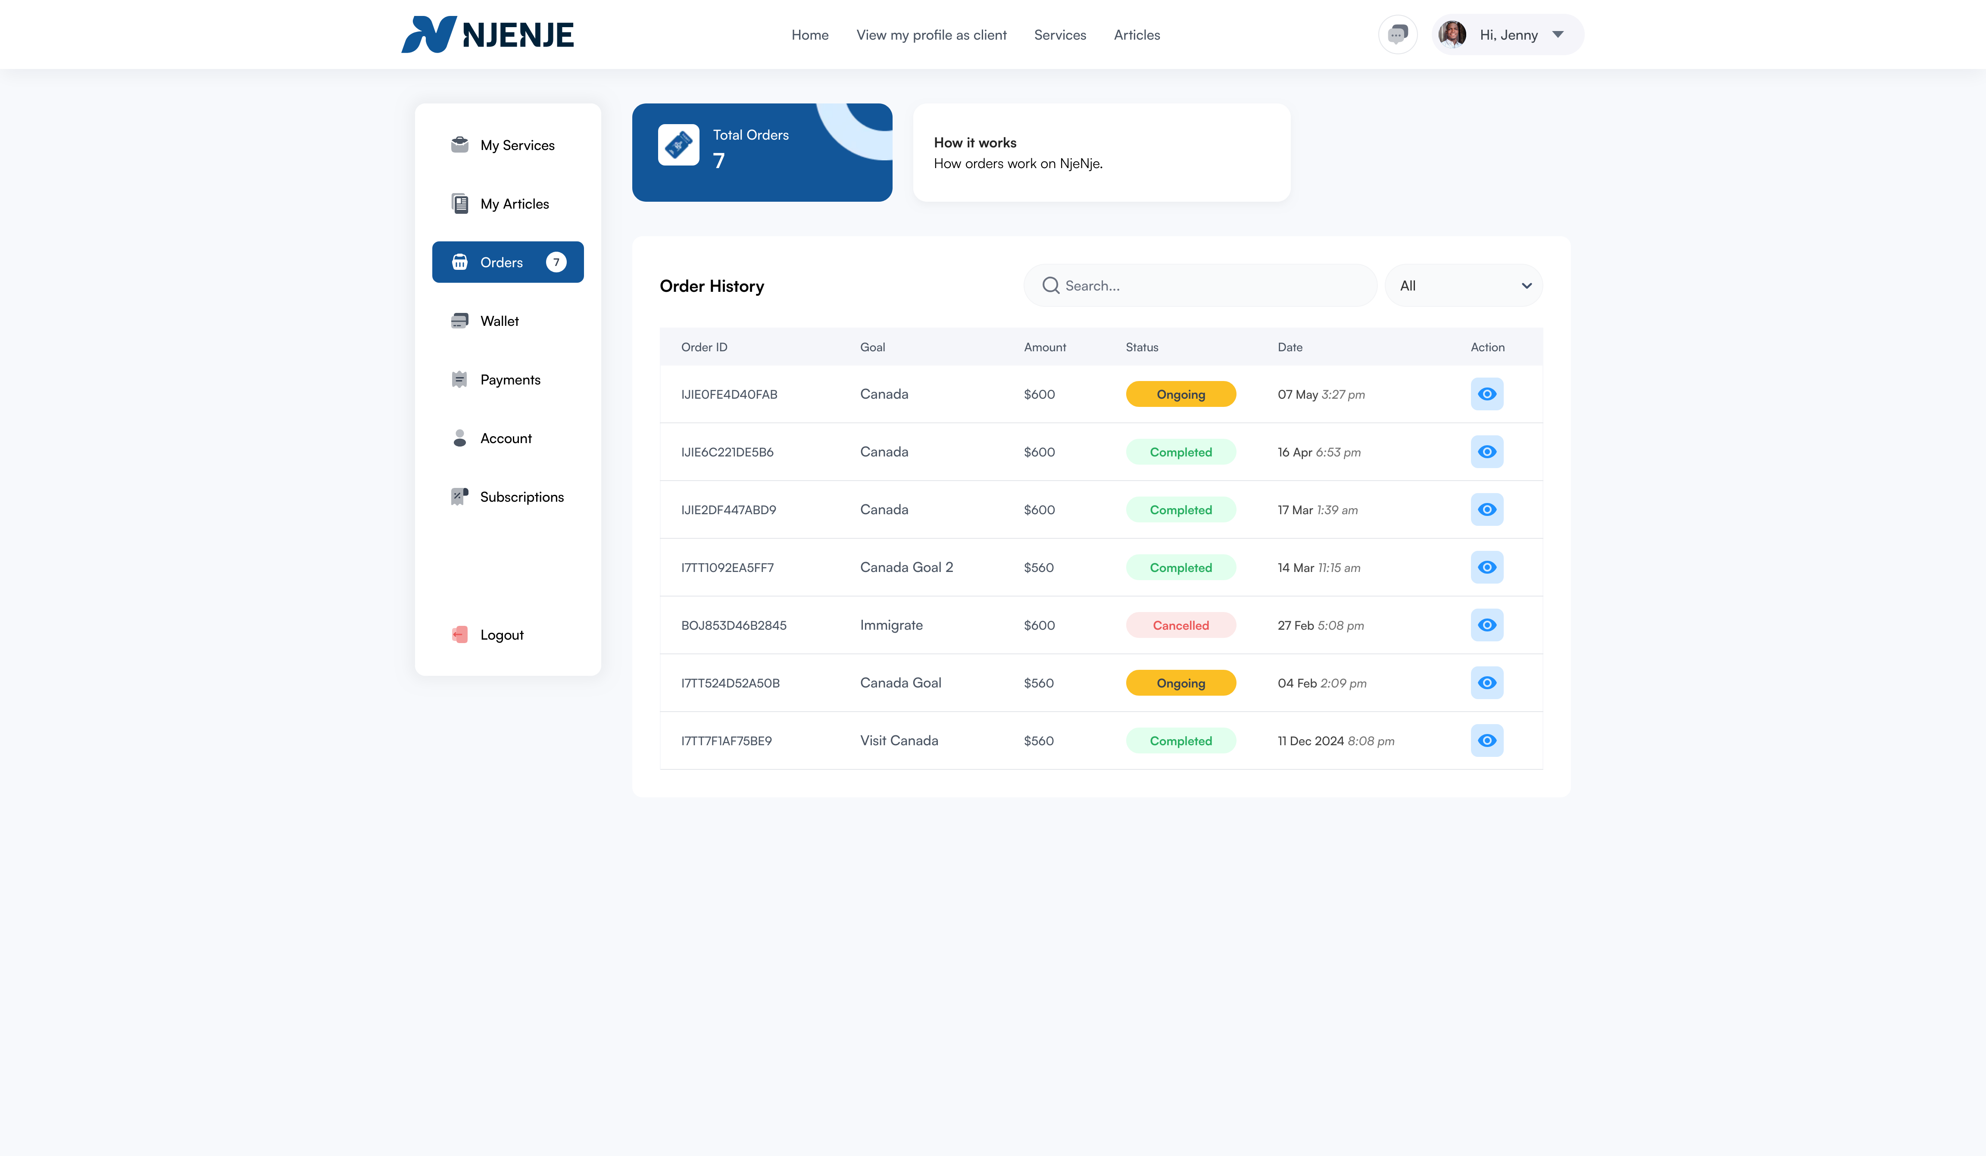This screenshot has height=1156, width=1986.
Task: Click the Order History heading
Action: (712, 285)
